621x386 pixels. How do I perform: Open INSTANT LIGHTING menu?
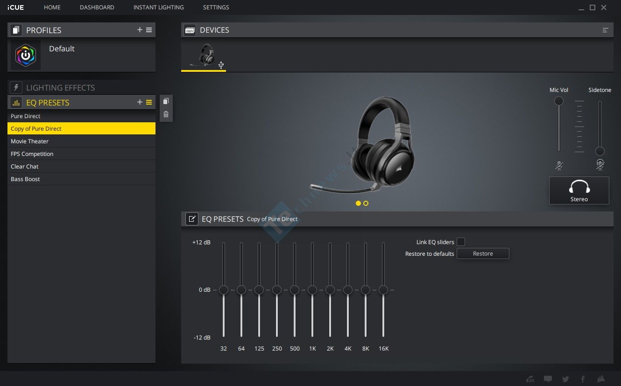click(x=159, y=7)
